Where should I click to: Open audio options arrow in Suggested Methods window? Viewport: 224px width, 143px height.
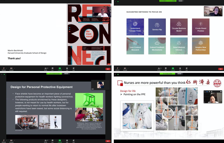[x=120, y=68]
